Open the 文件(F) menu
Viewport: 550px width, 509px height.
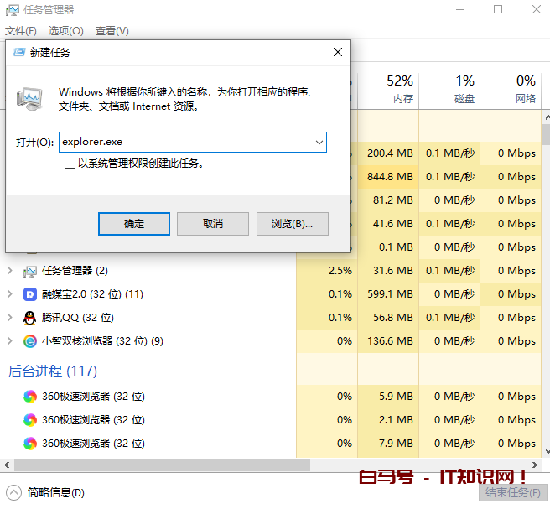pos(21,31)
